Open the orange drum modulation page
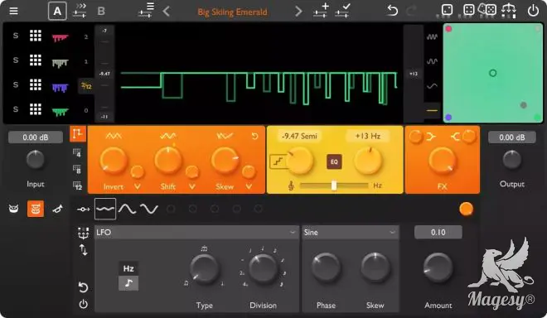Image resolution: width=547 pixels, height=318 pixels. tap(36, 209)
